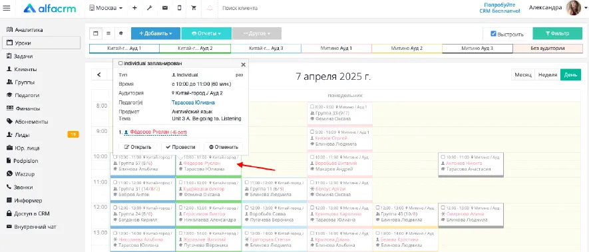The image size is (589, 252).
Task: Check the Группа 45 lesson checkbox
Action: 377,207
